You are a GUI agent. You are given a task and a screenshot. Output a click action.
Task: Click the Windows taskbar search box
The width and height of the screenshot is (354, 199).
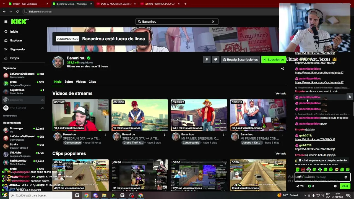click(41, 195)
